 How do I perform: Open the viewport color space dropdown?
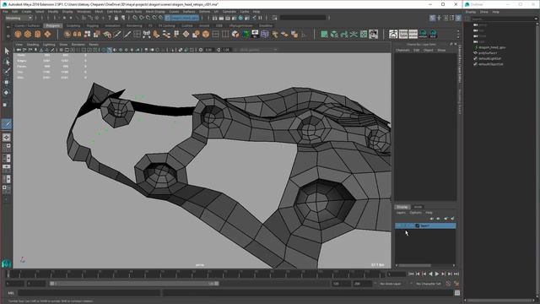257,50
